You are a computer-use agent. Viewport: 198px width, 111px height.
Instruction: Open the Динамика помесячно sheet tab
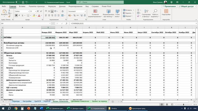(80, 101)
